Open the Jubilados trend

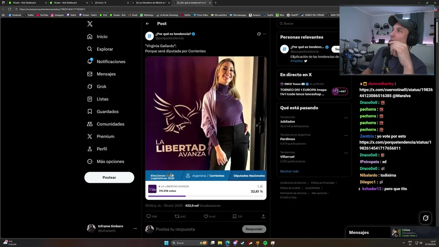pos(287,122)
